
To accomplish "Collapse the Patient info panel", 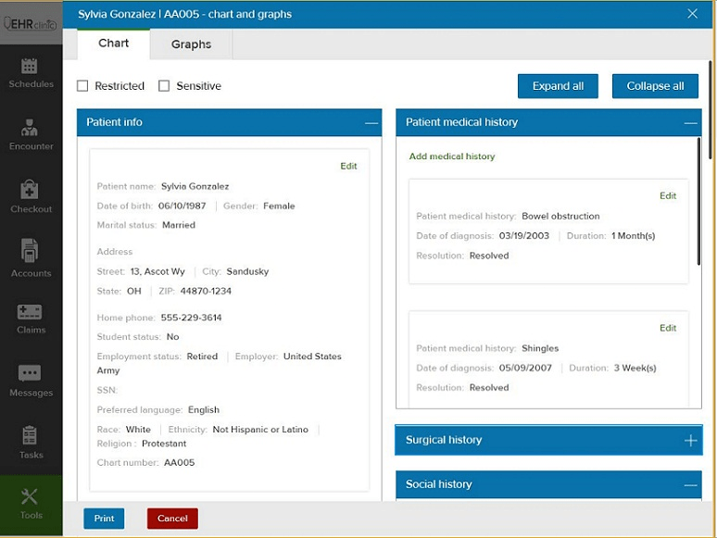I will click(x=371, y=123).
